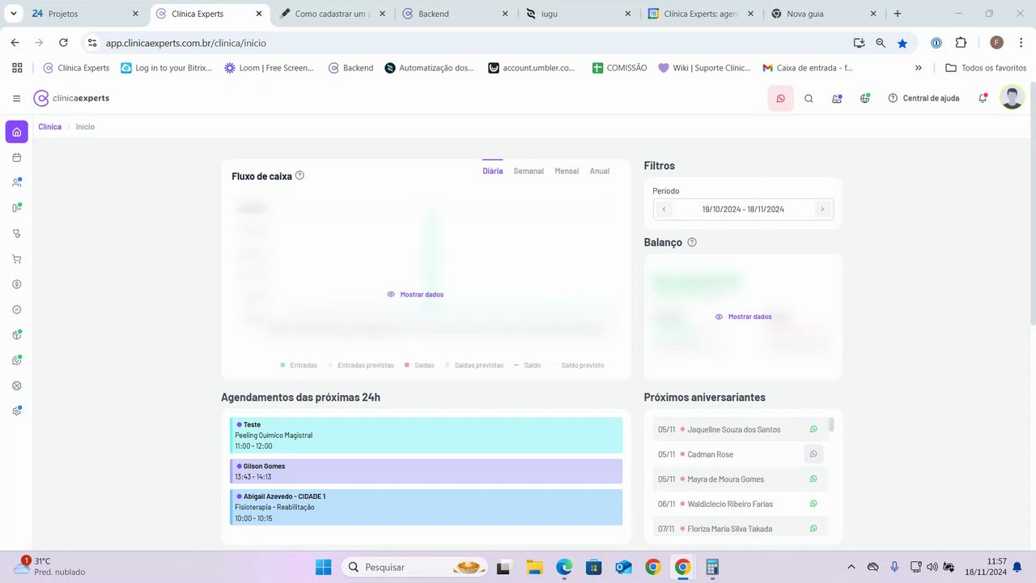Switch to the Anual tab
Image resolution: width=1036 pixels, height=583 pixels.
600,171
